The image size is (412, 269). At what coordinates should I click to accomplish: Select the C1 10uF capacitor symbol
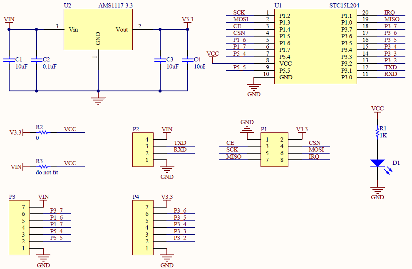(x=9, y=60)
